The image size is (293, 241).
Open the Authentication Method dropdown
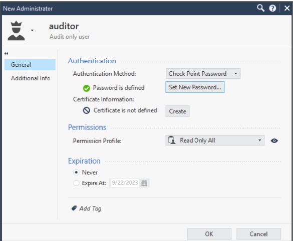click(x=203, y=74)
